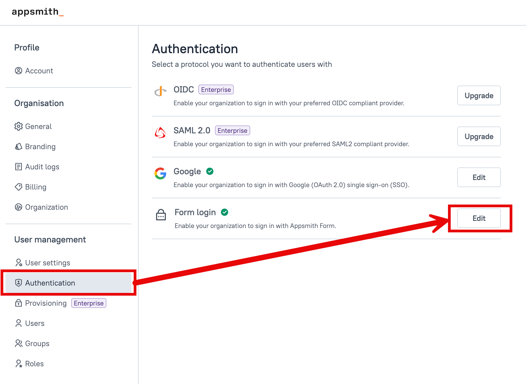Click the Users person icon
526x384 pixels.
coord(19,323)
